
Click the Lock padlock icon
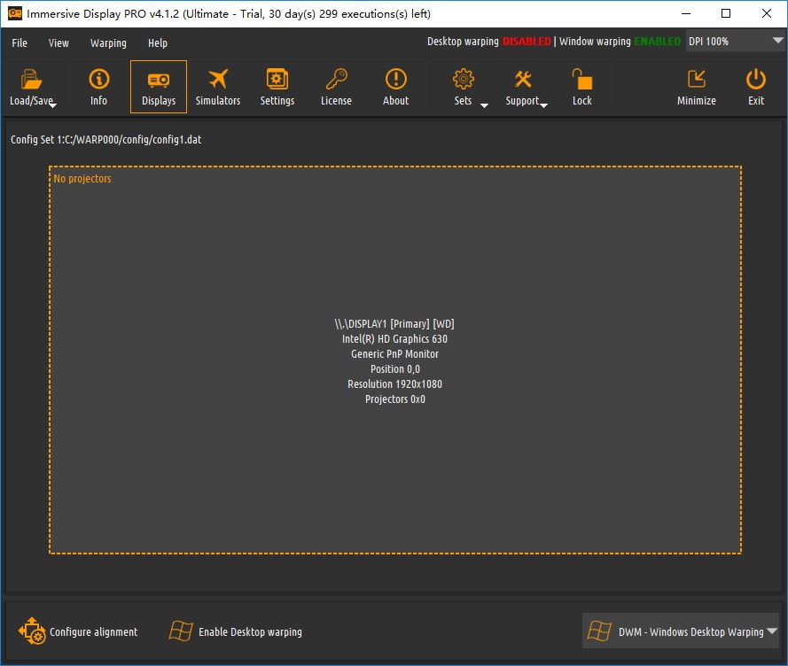[582, 80]
